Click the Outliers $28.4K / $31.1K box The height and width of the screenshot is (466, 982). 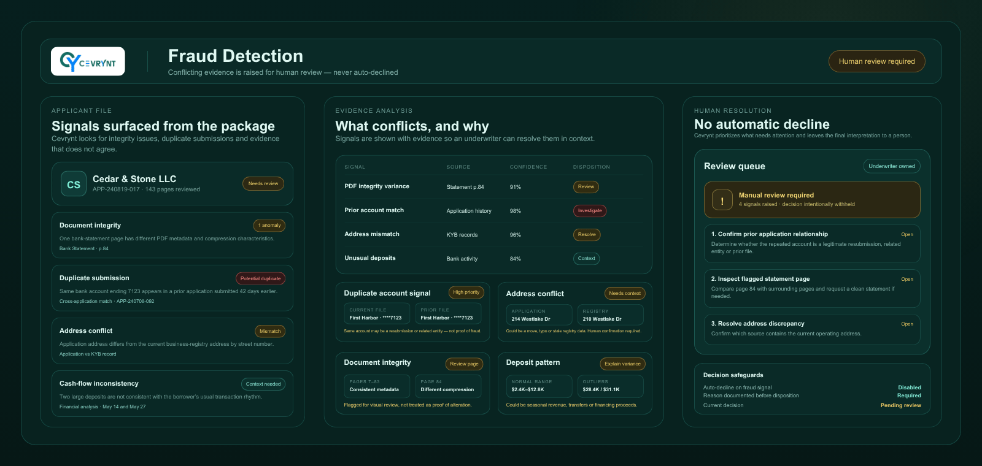pyautogui.click(x=611, y=386)
